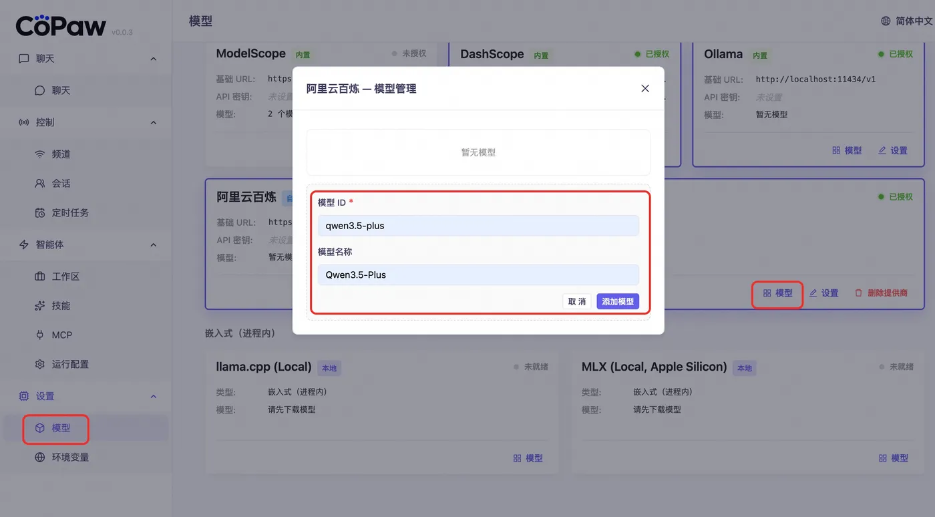Viewport: 935px width, 517px height.
Task: Click the 内置 tag on Ollama card
Action: click(x=760, y=55)
